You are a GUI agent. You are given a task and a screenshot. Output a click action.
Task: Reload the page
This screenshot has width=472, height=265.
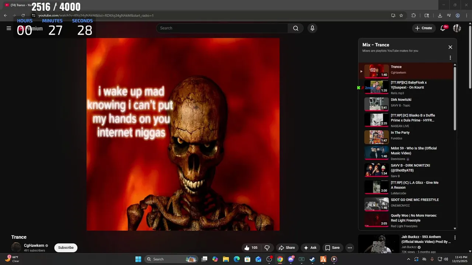[x=23, y=15]
